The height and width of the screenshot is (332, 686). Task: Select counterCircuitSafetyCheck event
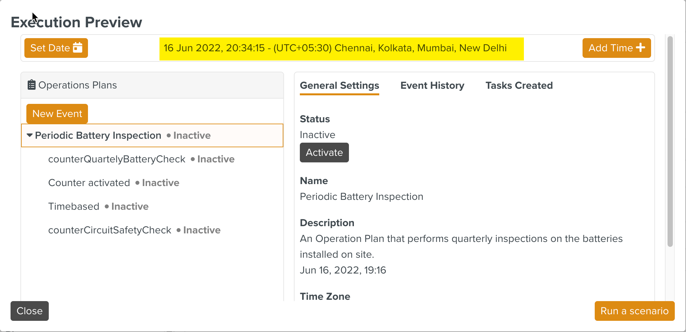point(110,230)
